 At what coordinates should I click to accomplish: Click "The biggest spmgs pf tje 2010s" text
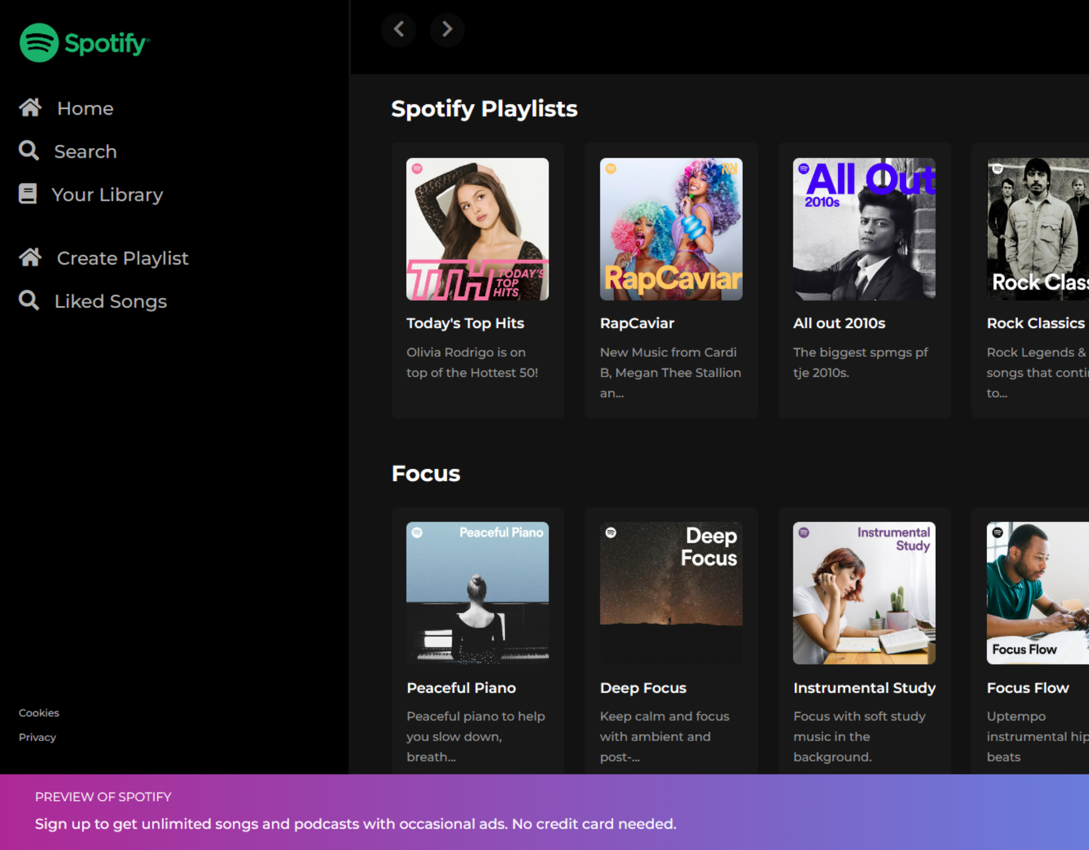coord(860,362)
